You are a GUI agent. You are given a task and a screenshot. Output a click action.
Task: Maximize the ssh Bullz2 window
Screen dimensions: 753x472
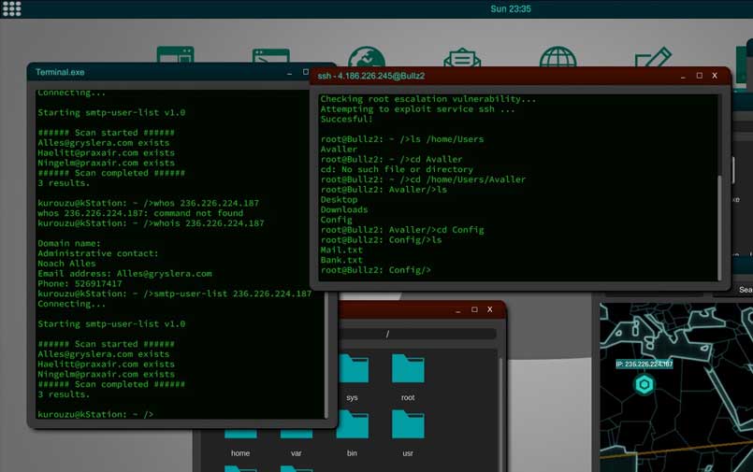coord(700,76)
